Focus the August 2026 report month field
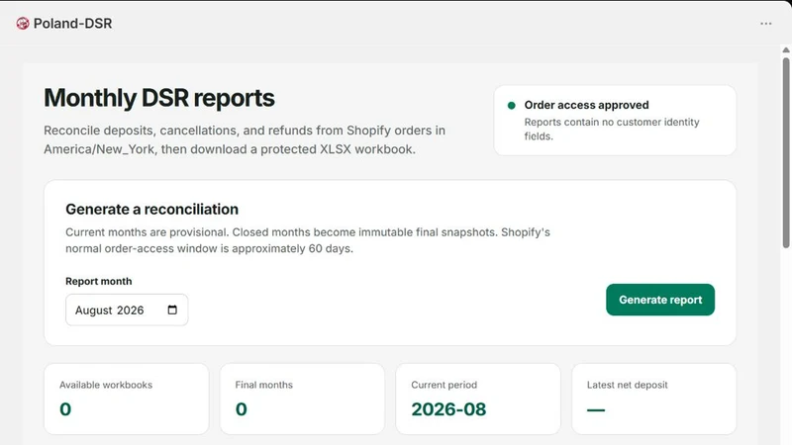This screenshot has width=792, height=445. pos(127,310)
